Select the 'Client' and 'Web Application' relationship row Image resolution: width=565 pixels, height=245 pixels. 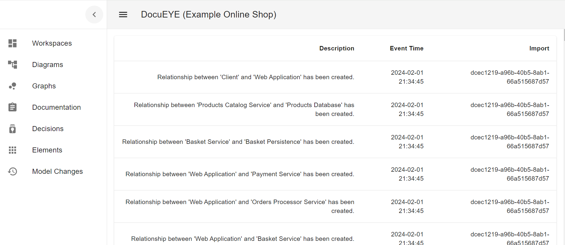[x=256, y=77]
